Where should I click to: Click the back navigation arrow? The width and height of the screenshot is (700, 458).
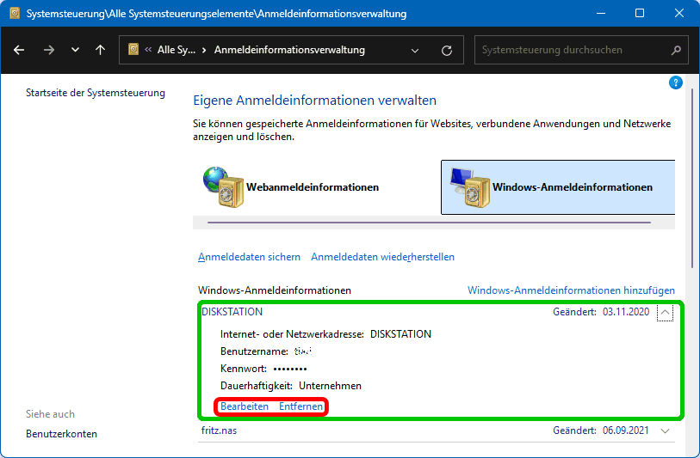[x=19, y=50]
